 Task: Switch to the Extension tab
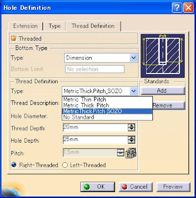point(25,26)
